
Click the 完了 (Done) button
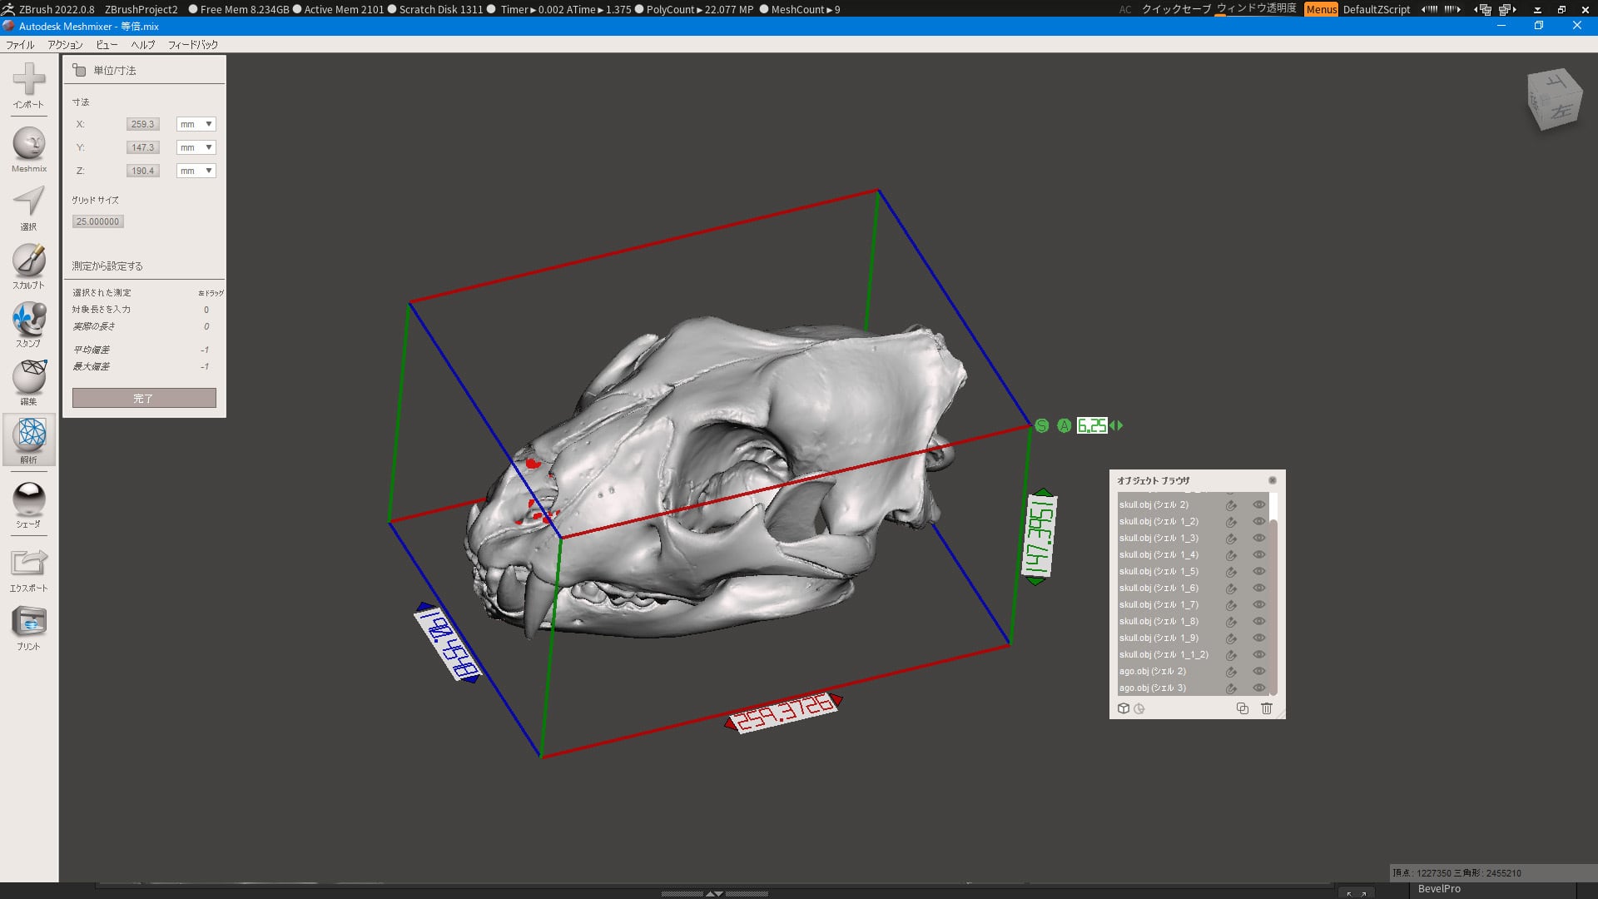[x=144, y=399]
